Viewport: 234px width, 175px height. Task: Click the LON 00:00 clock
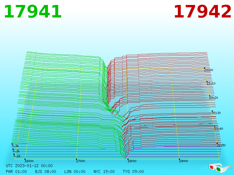[x=75, y=171]
